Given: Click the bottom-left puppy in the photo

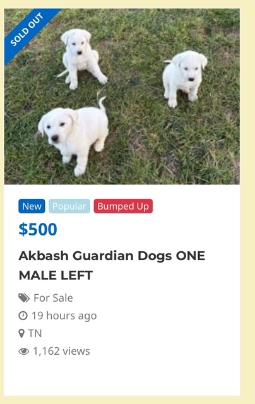Looking at the screenshot, I should click(73, 136).
